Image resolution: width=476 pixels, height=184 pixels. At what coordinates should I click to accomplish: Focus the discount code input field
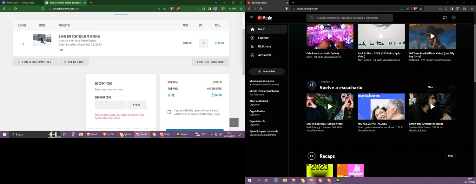point(110,105)
